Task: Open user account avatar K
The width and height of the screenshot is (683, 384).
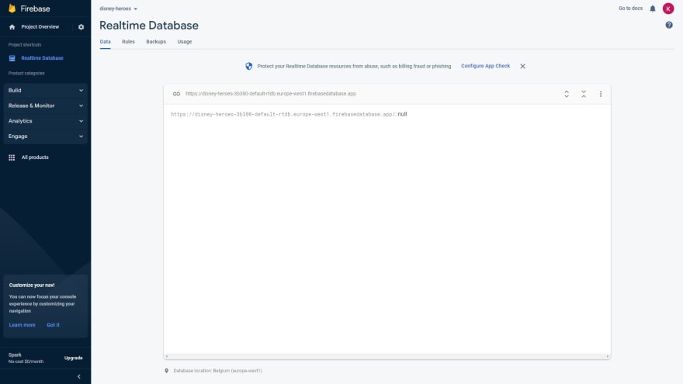Action: tap(668, 9)
